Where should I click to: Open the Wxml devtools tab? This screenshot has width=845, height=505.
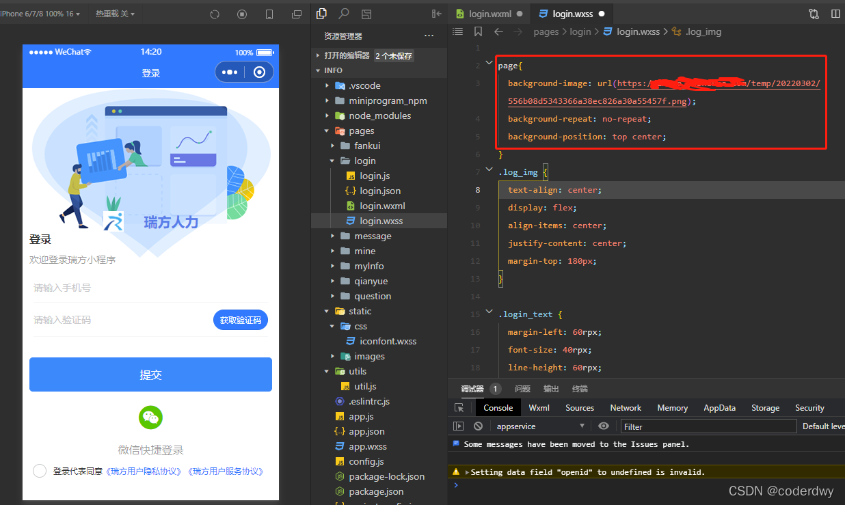point(539,408)
